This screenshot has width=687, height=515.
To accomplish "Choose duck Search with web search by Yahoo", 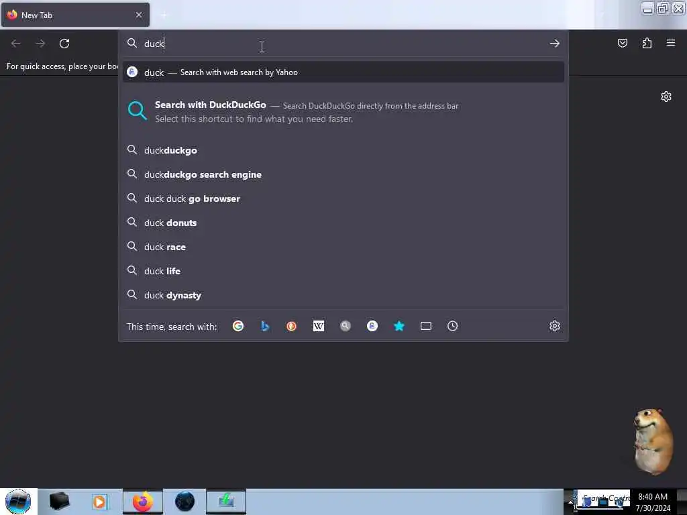I will [x=343, y=72].
